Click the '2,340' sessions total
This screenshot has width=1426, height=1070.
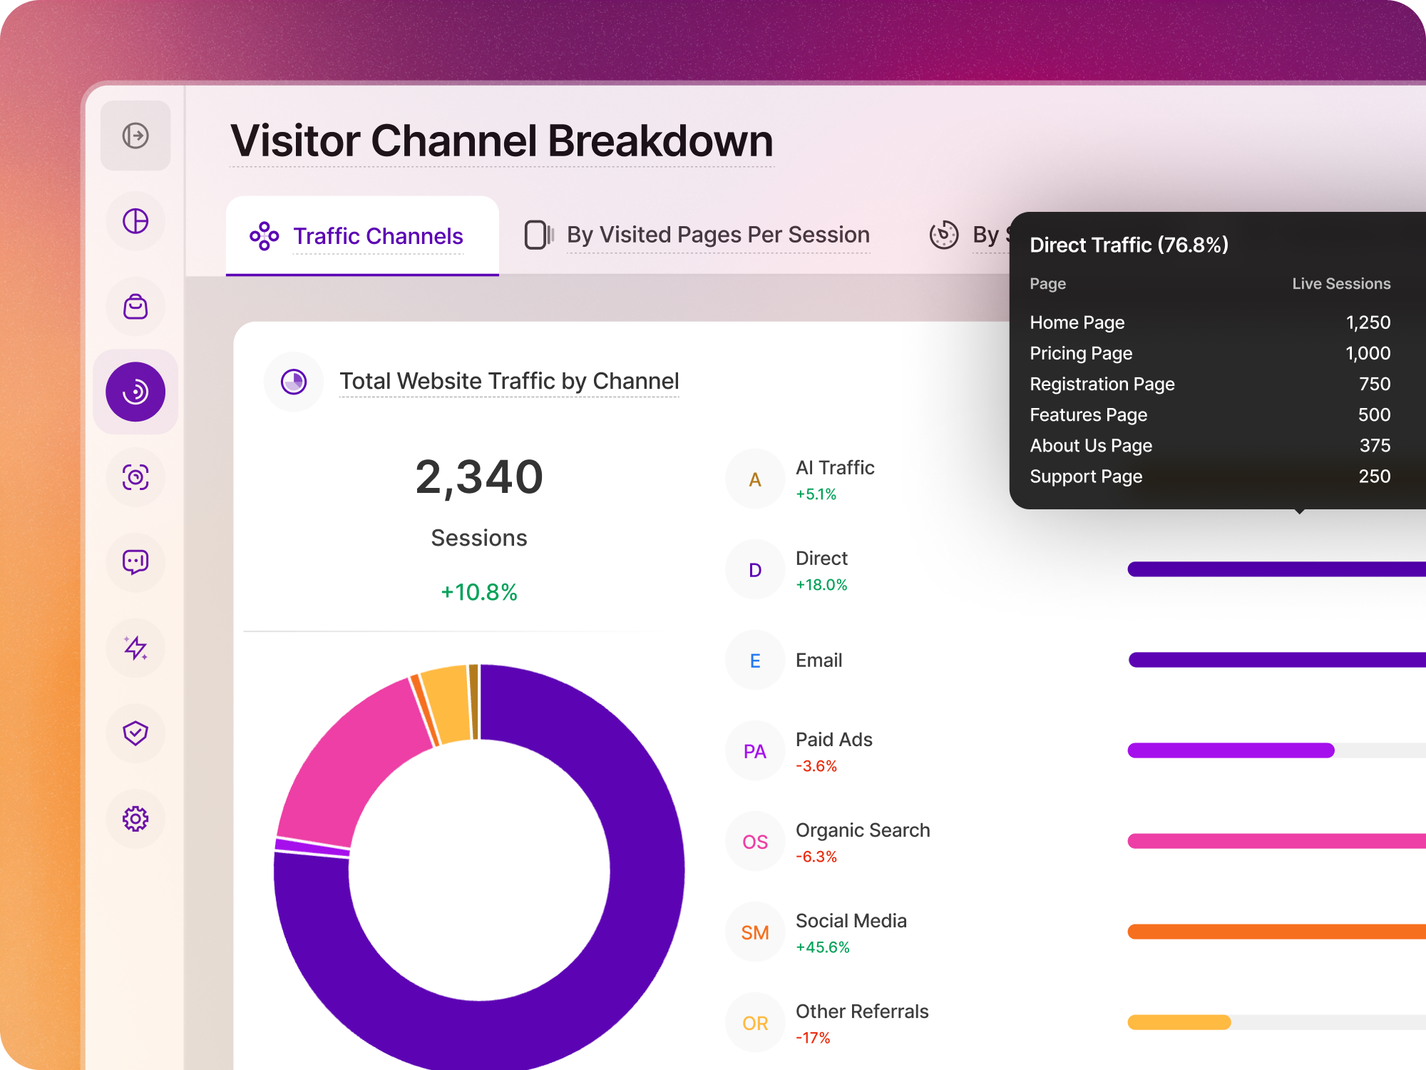coord(479,477)
